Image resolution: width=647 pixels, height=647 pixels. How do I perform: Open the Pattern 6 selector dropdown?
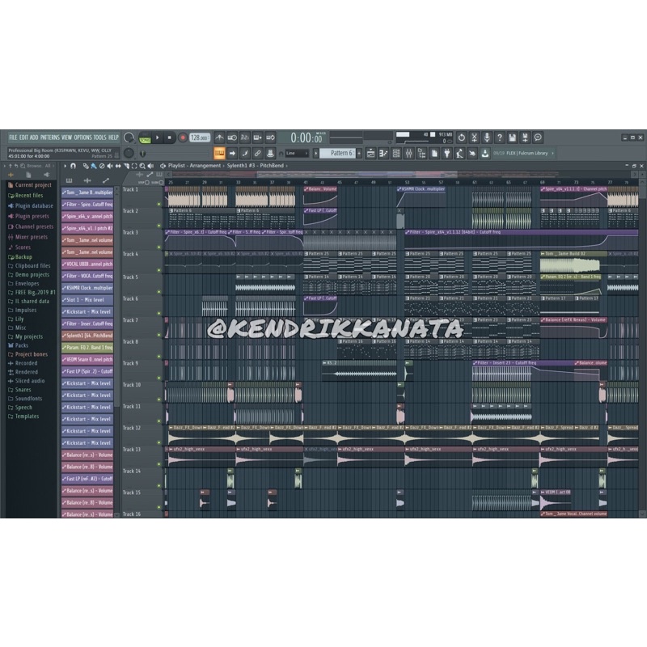click(x=337, y=153)
